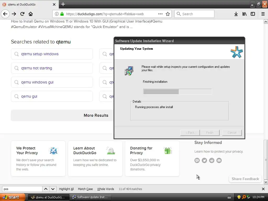Open the browser library icon

pos(244,14)
